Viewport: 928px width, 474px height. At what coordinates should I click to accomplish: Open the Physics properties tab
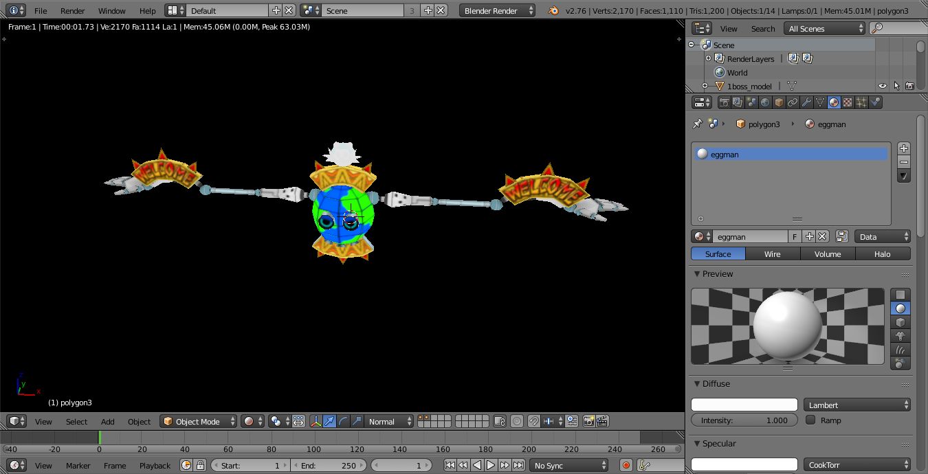[x=875, y=102]
